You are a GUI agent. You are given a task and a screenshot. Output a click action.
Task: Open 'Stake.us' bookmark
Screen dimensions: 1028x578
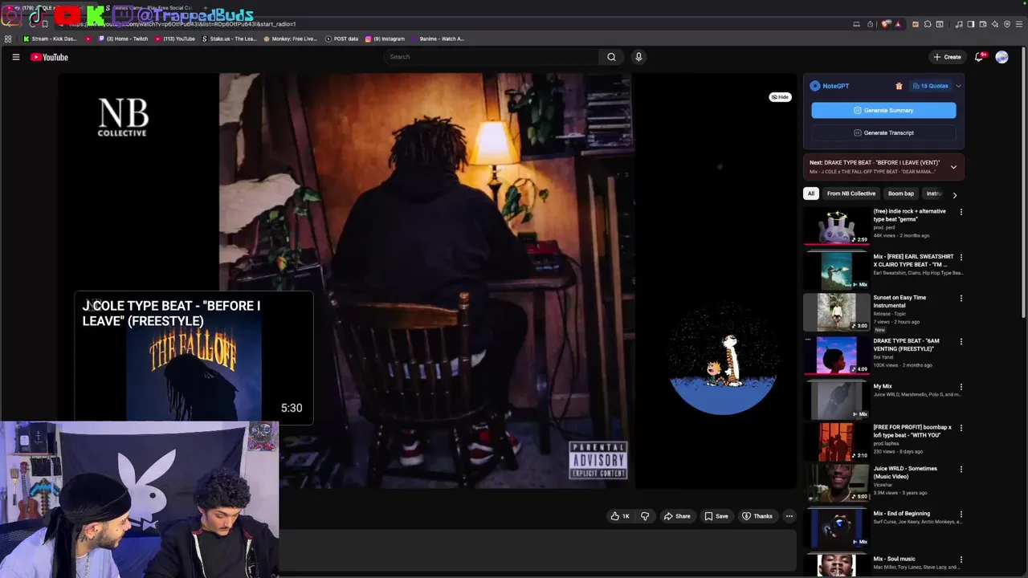(x=229, y=39)
